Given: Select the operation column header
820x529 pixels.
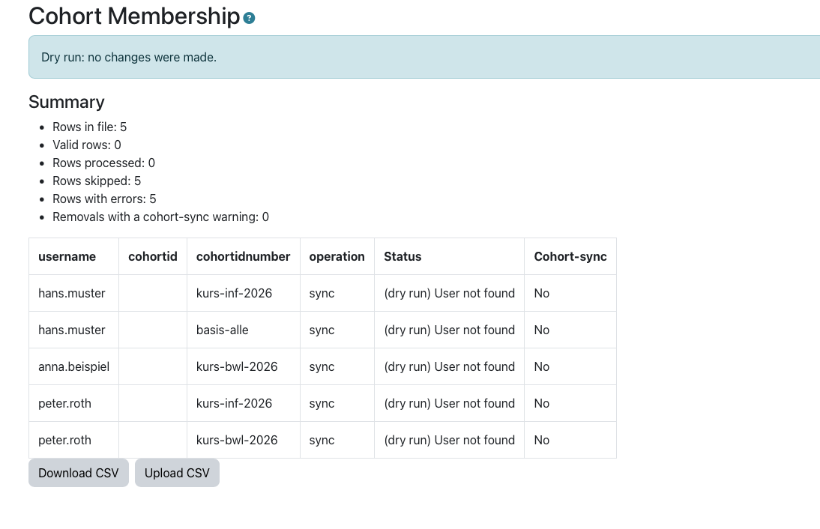Looking at the screenshot, I should [x=337, y=257].
